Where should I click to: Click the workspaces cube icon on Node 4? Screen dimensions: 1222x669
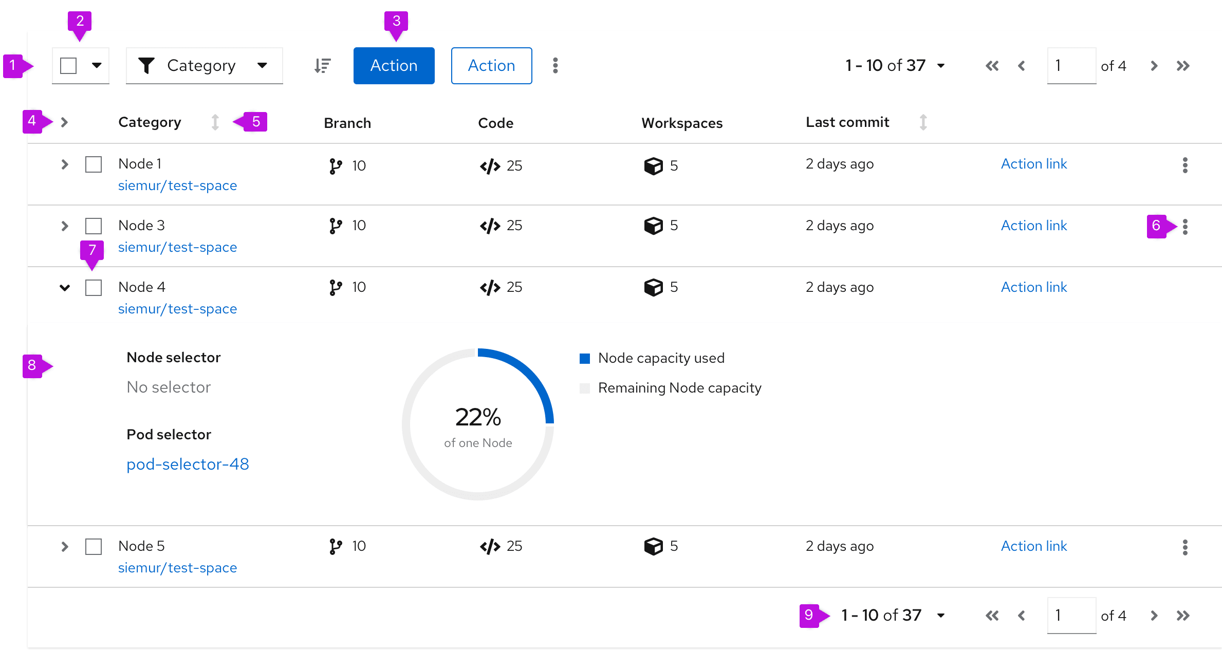(x=652, y=288)
